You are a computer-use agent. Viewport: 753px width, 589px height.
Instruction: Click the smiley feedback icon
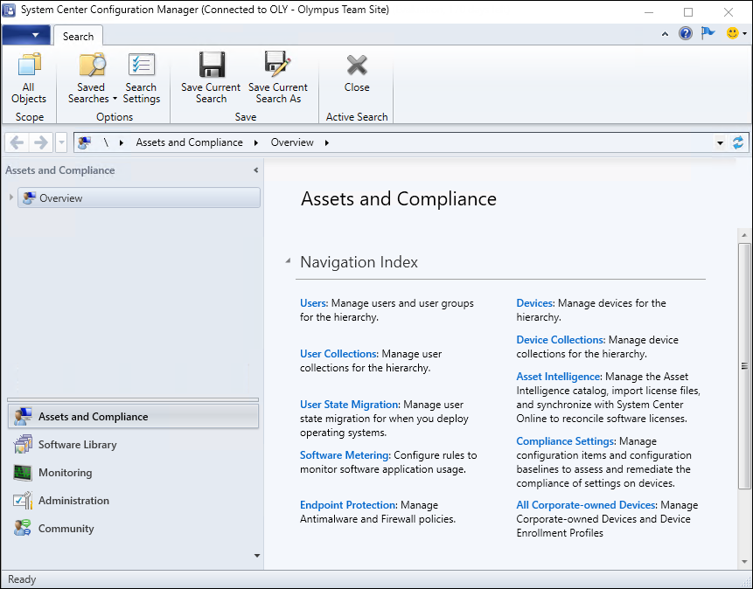[x=733, y=34]
